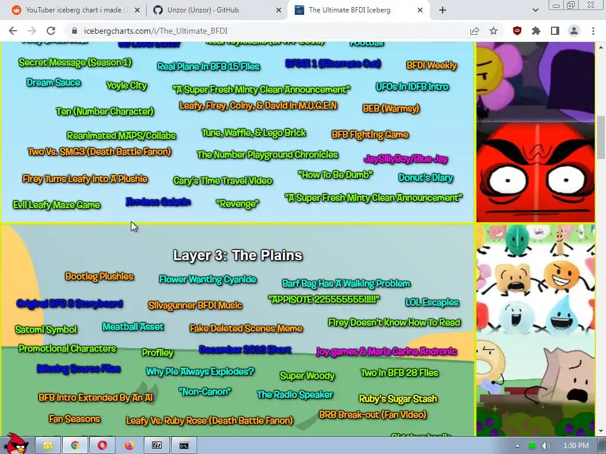Click the Leafy and Woody group thumbnail
Image resolution: width=606 pixels, height=454 pixels.
(x=535, y=280)
